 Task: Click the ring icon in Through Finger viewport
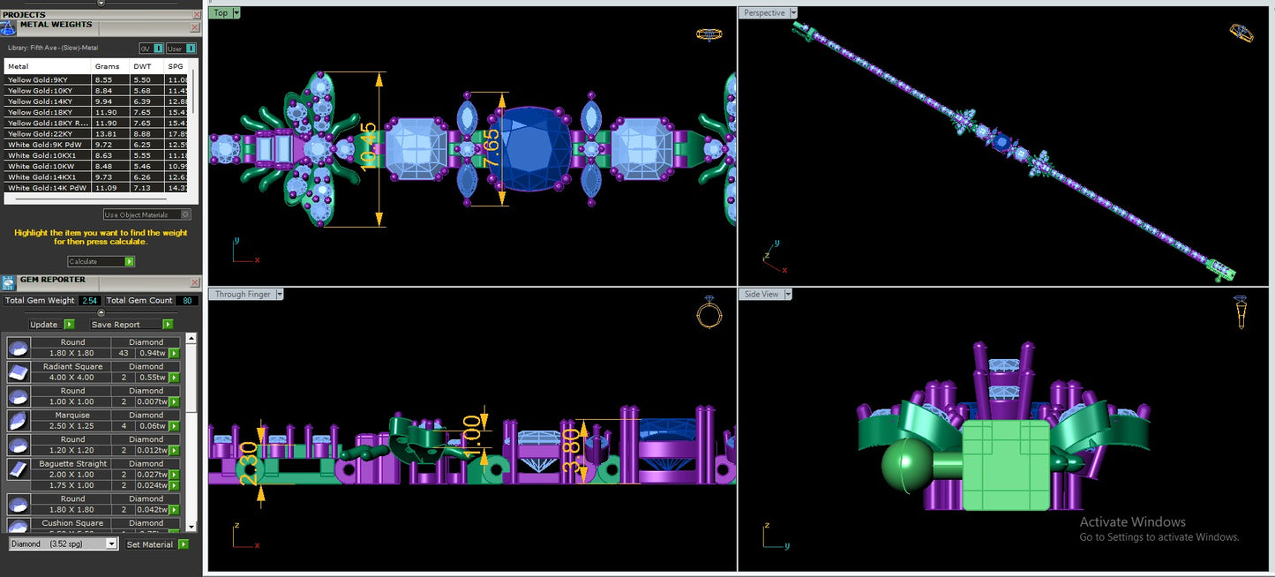(x=709, y=311)
